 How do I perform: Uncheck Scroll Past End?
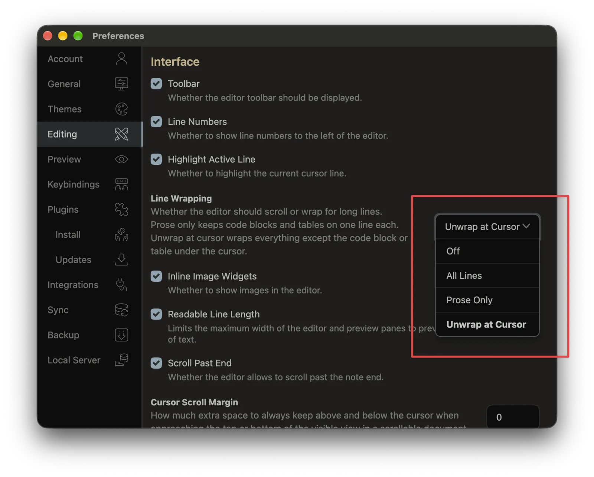click(156, 363)
